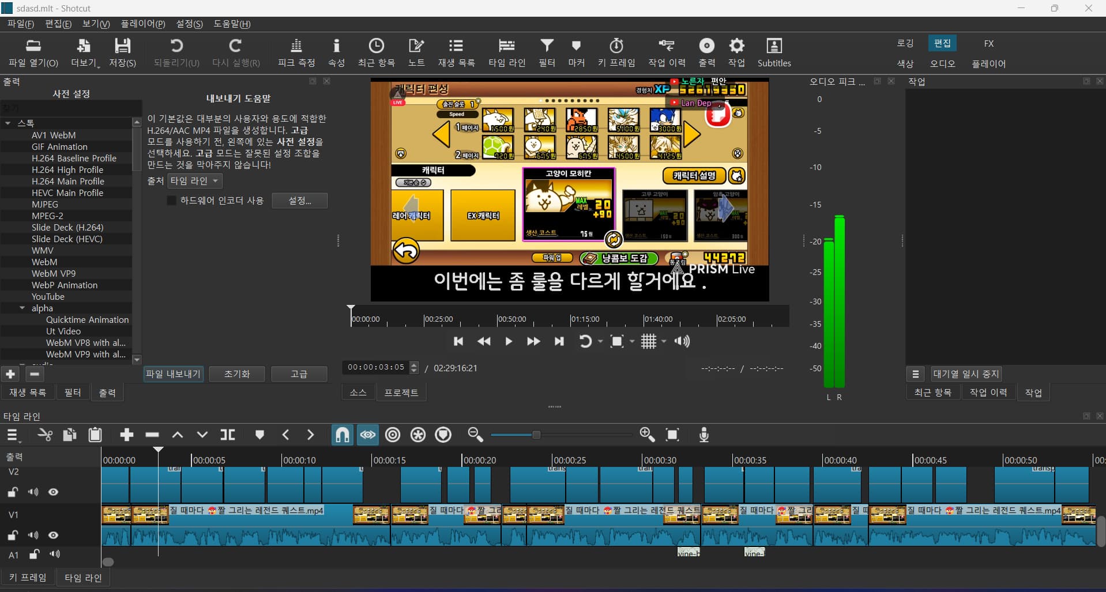Open the Player (플레이어) menu

[142, 24]
